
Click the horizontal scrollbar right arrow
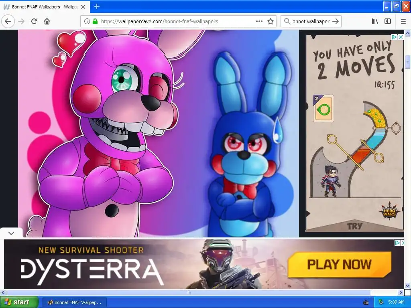coord(401,292)
